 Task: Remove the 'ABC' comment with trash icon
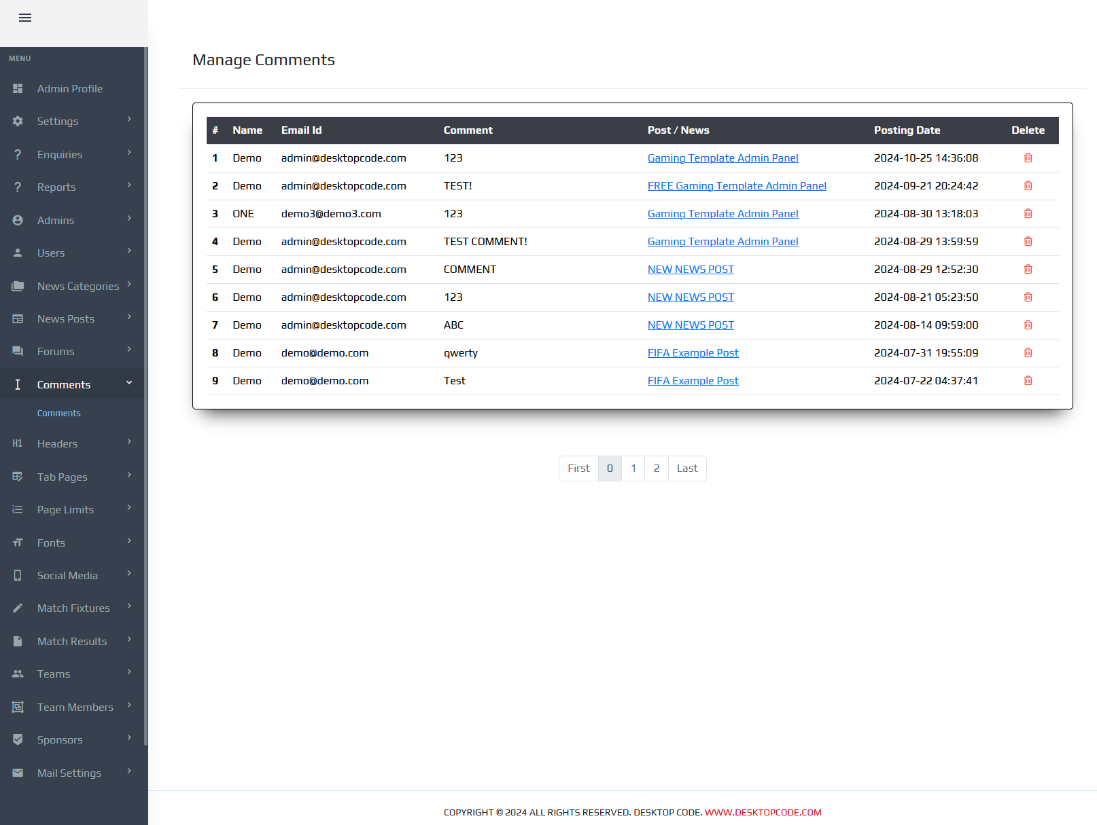coord(1028,325)
